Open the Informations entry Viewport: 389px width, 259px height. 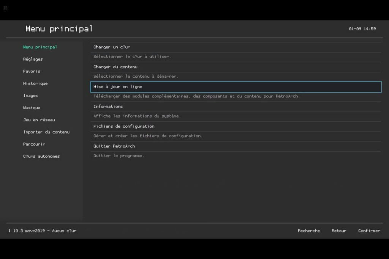coord(236,107)
